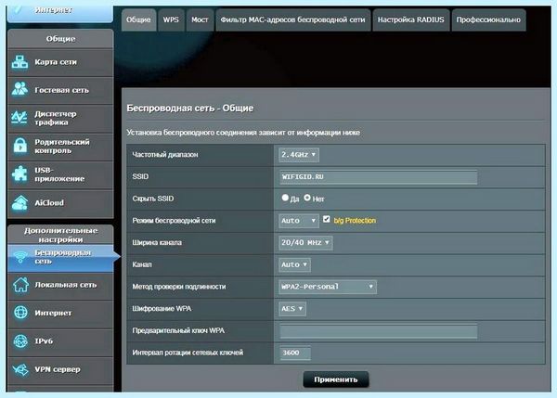Open the frequency band 2.4GHz dropdown
Viewport: 557px width, 398px height.
[299, 155]
